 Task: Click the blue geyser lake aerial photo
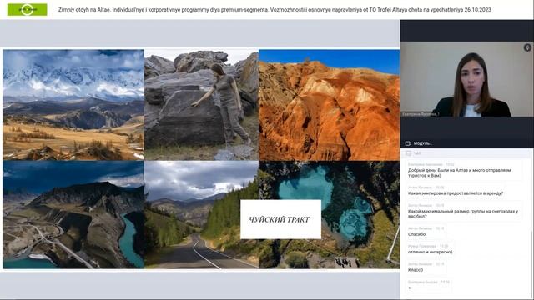coord(330,215)
